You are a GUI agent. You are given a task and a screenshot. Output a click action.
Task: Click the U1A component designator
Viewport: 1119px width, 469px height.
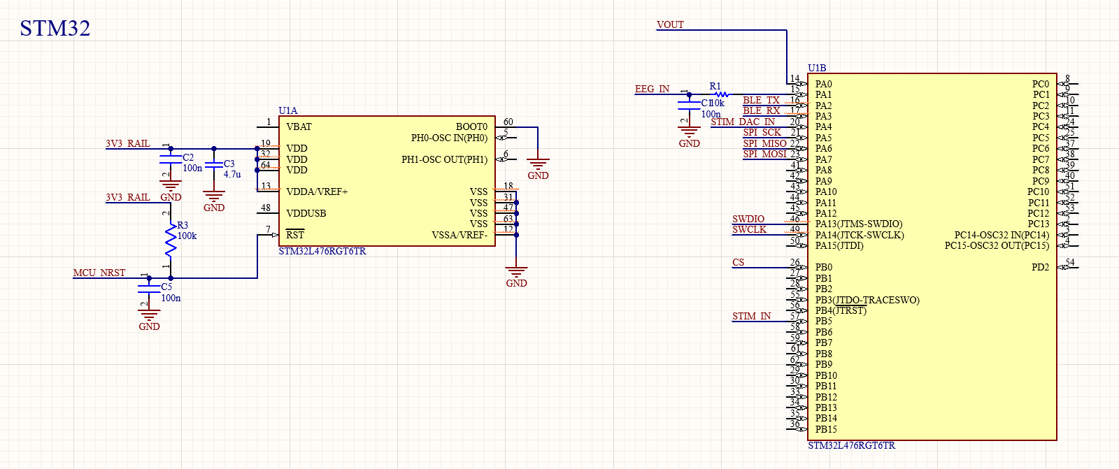tap(288, 111)
